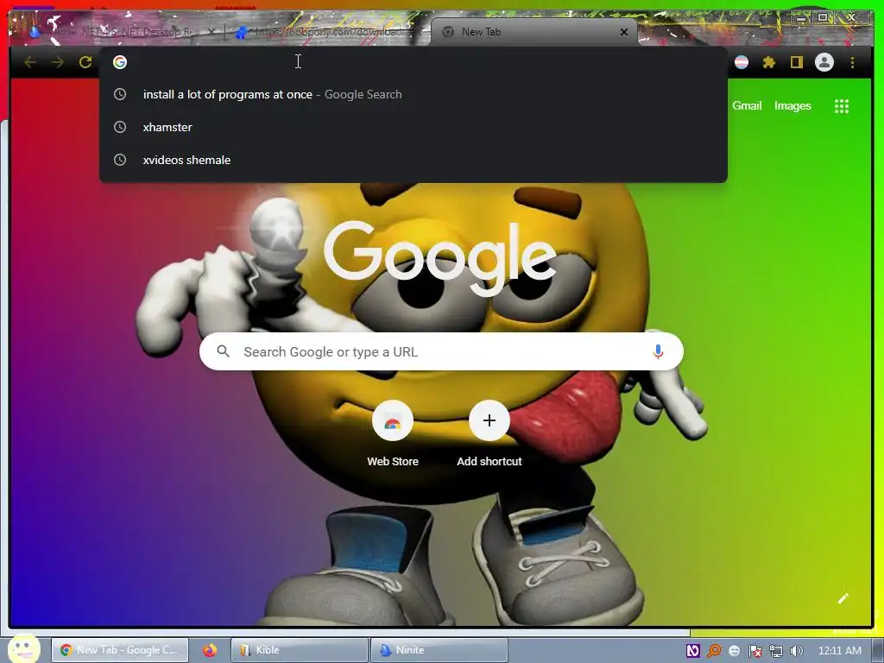Image resolution: width=884 pixels, height=663 pixels.
Task: Click the gray face tray icon
Action: point(734,651)
